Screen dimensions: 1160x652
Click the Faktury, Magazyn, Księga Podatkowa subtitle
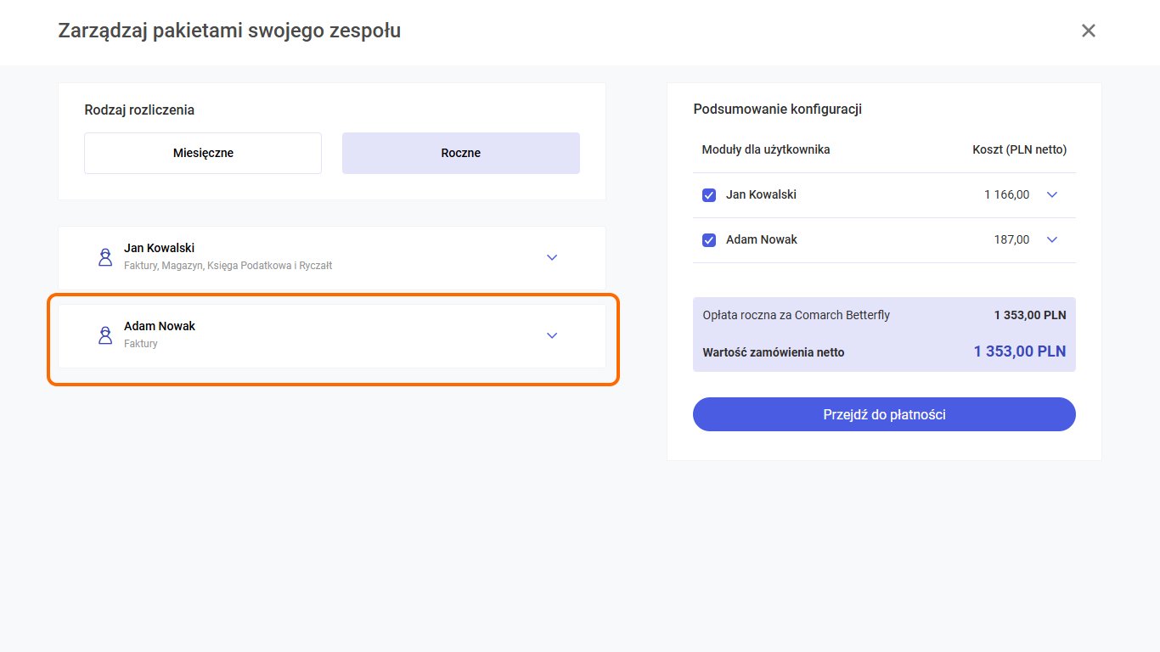(228, 266)
